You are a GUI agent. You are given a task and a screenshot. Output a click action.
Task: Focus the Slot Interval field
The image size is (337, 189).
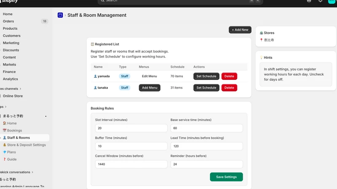[x=131, y=128]
